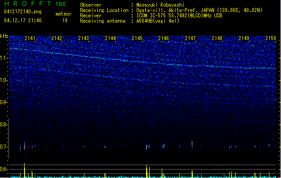Click the 'meteor' count label
Screen dimensions: 281x178
[63, 14]
